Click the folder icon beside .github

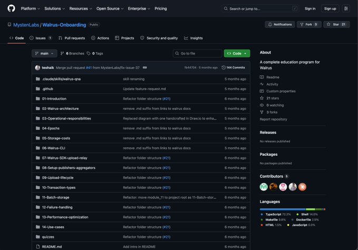[38, 88]
